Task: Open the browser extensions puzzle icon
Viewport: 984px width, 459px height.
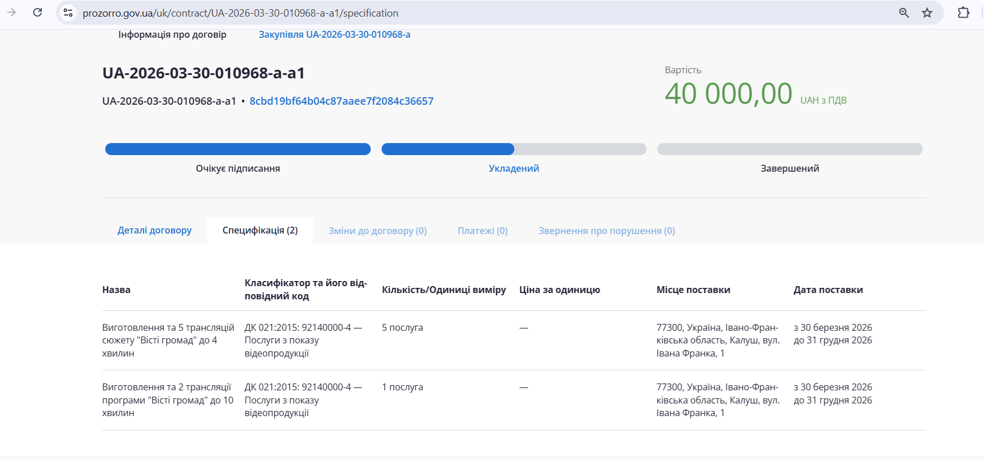Action: click(963, 13)
